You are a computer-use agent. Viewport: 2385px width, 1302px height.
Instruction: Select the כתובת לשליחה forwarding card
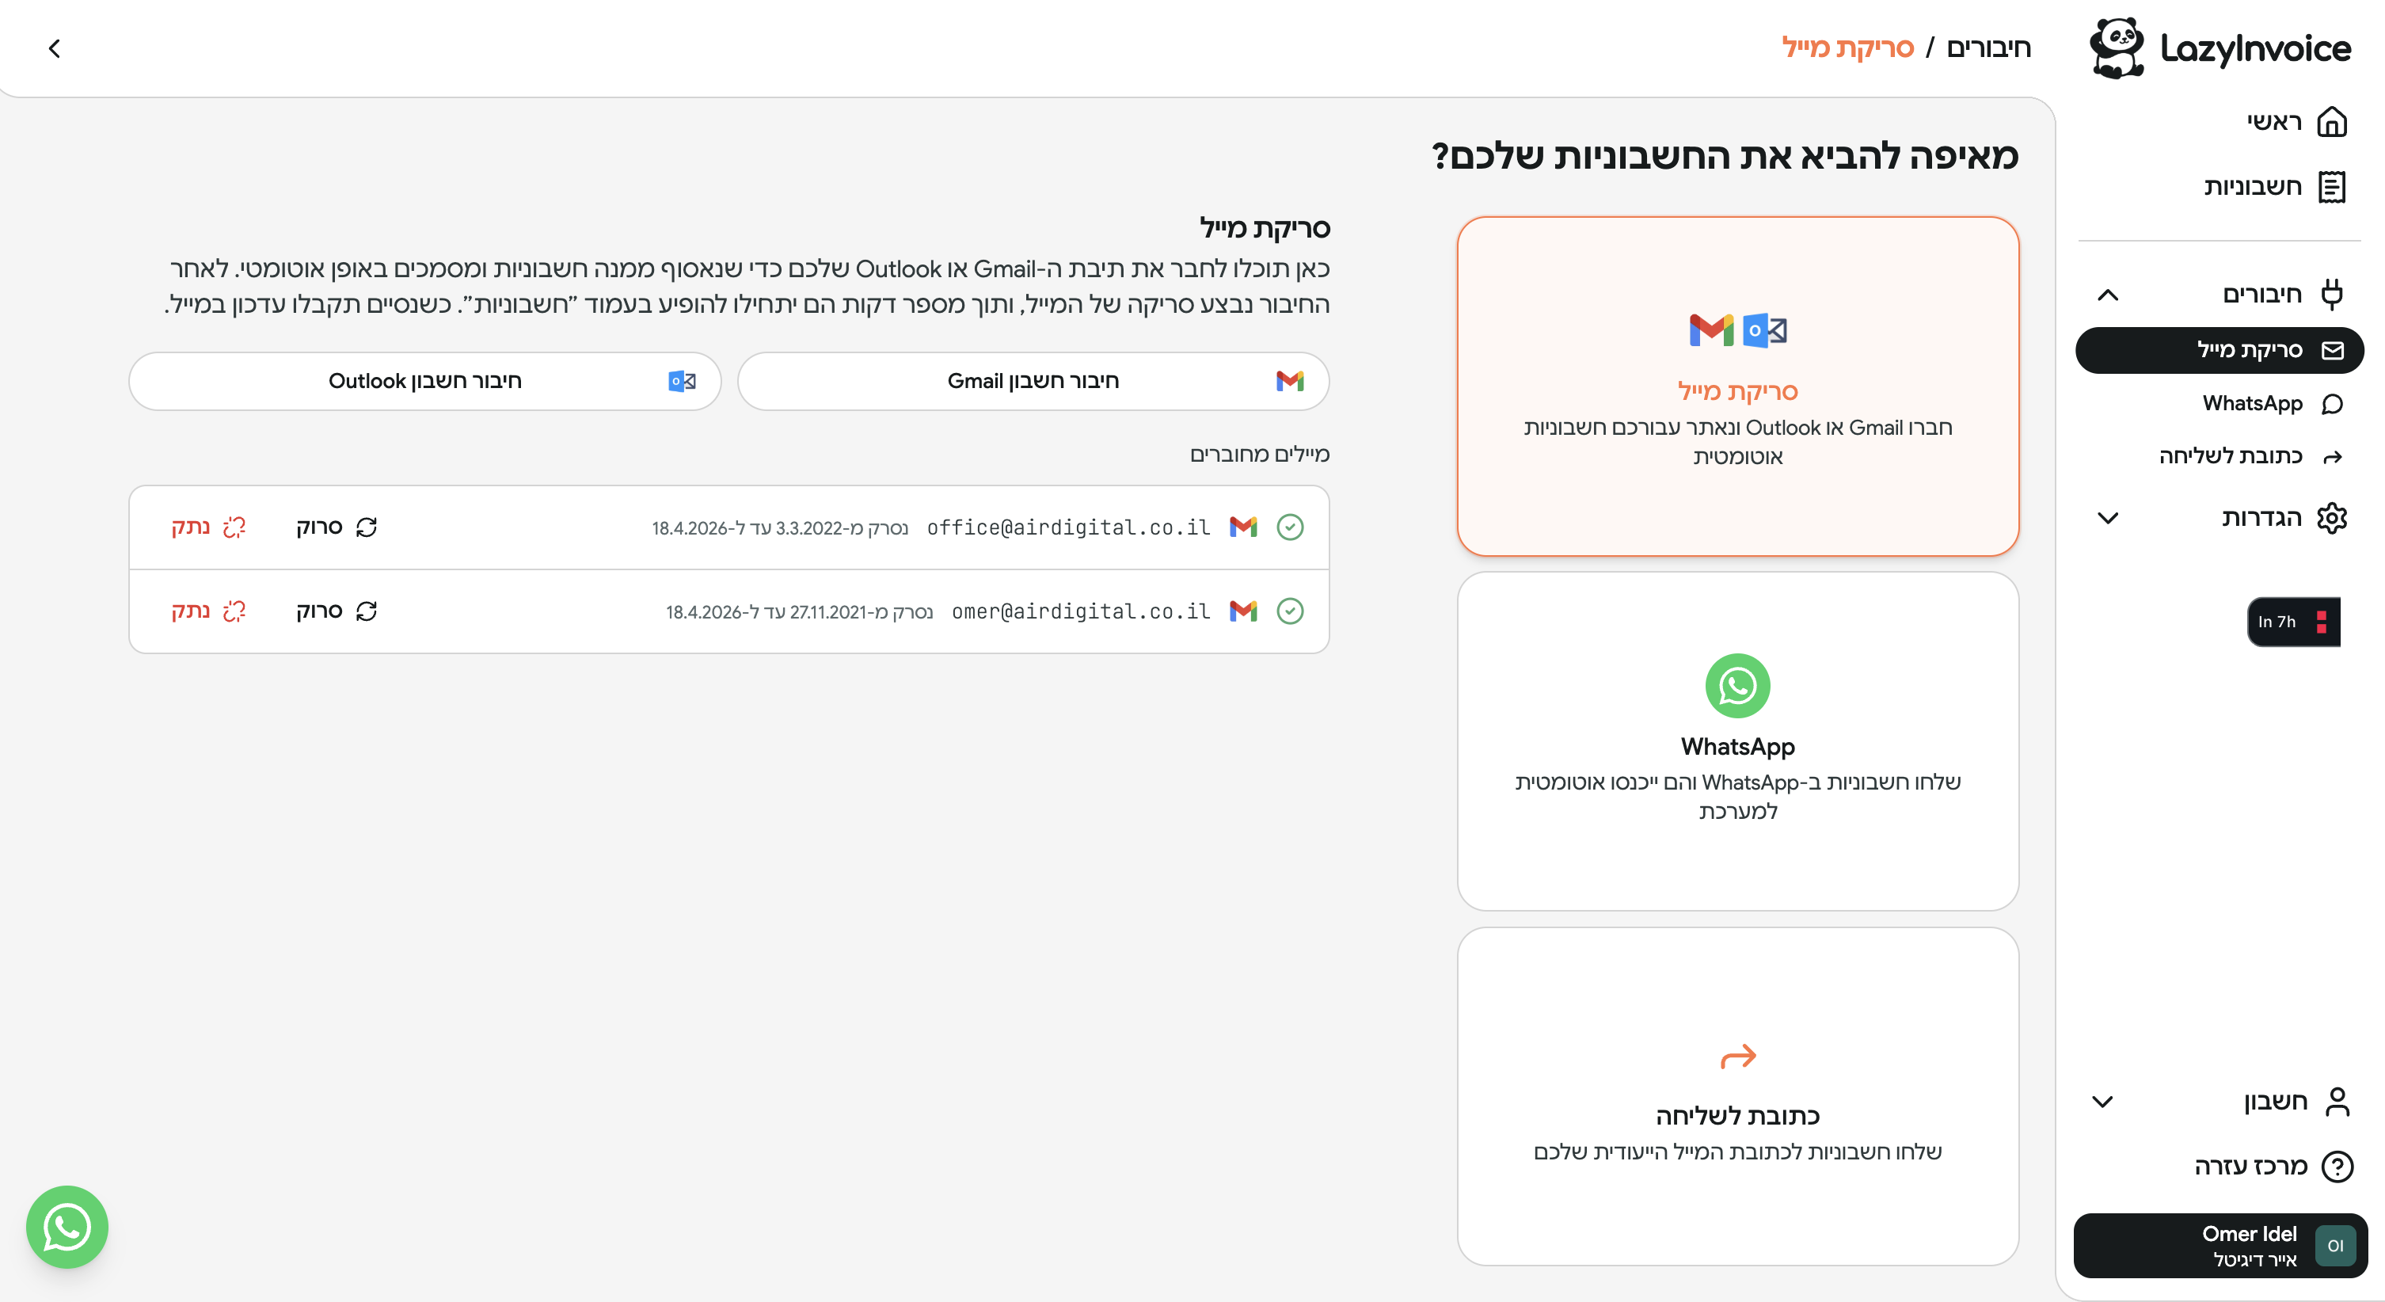click(x=1737, y=1096)
